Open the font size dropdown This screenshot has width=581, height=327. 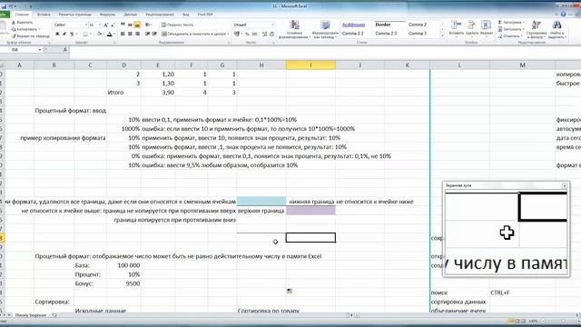coord(100,25)
